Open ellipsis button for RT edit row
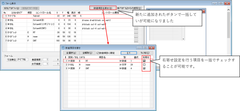240x111 pixels. [x=136, y=33]
